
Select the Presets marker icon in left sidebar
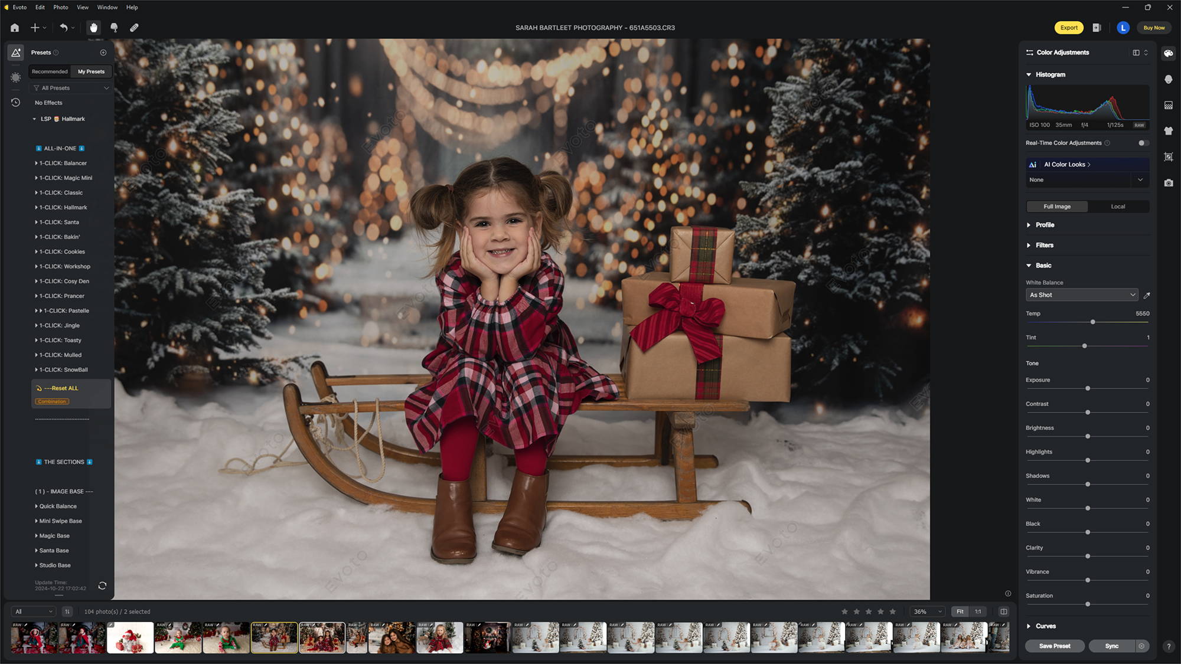click(15, 52)
